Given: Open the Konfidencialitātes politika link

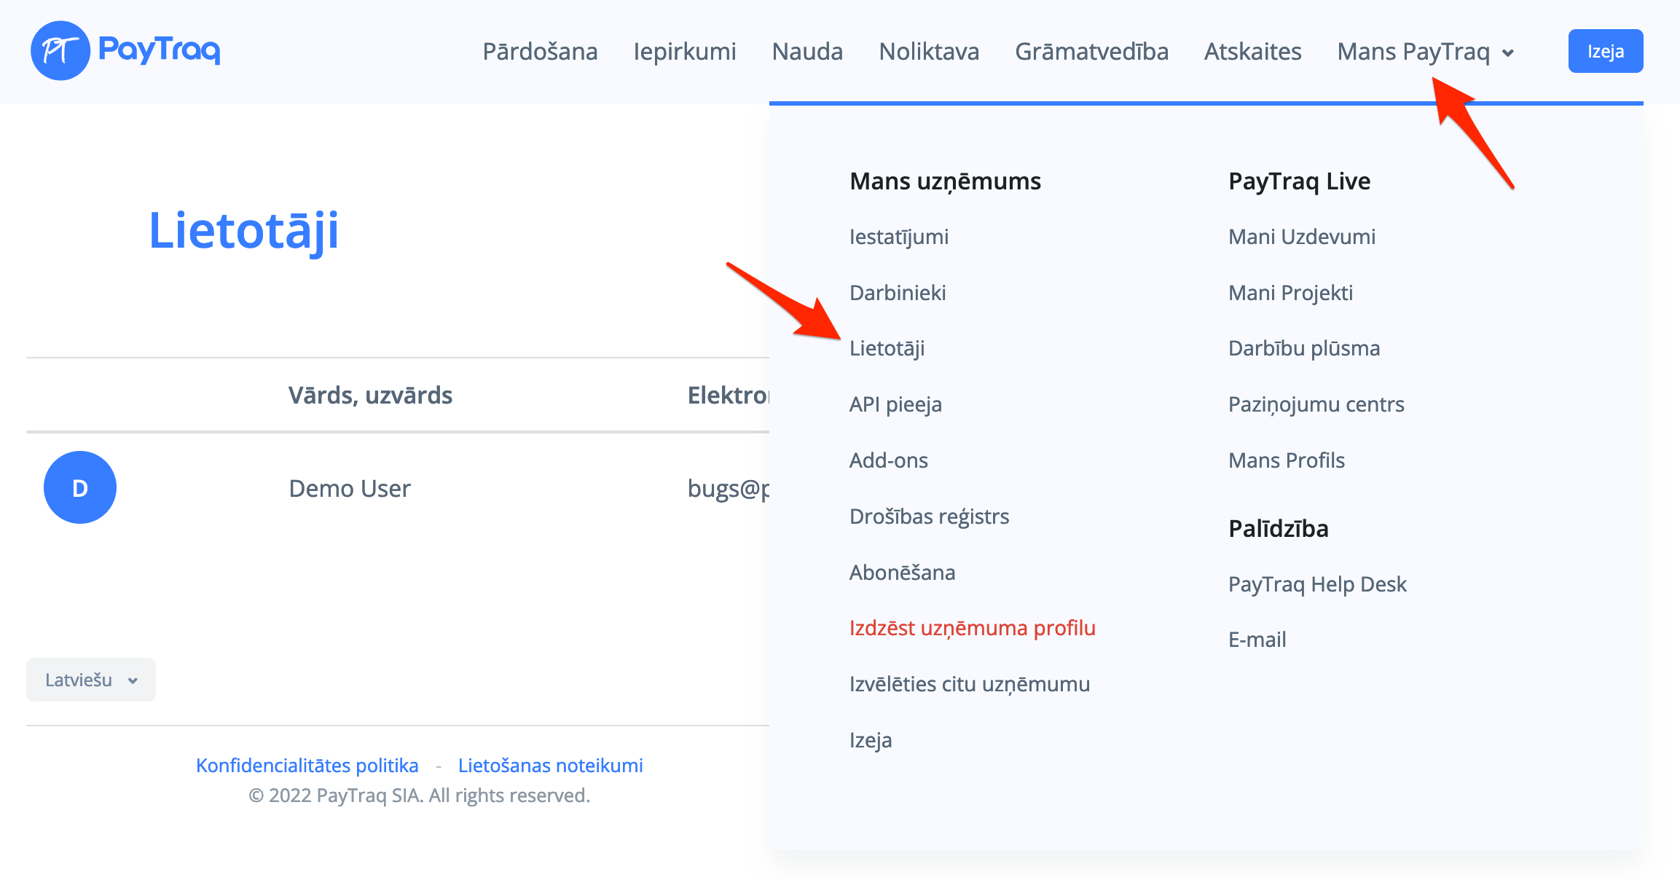Looking at the screenshot, I should (307, 766).
